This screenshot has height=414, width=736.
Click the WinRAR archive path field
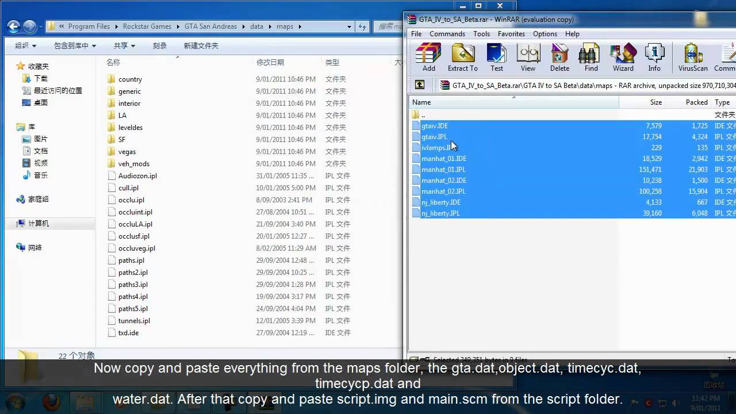click(586, 85)
